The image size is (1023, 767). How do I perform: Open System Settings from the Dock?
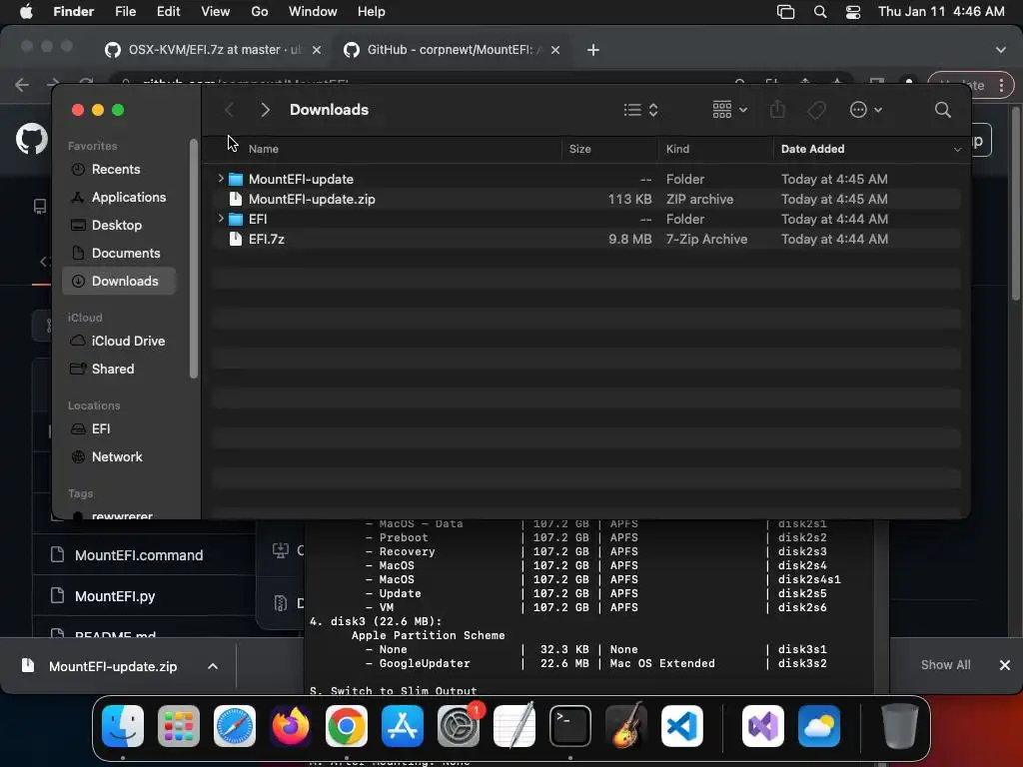click(x=458, y=726)
